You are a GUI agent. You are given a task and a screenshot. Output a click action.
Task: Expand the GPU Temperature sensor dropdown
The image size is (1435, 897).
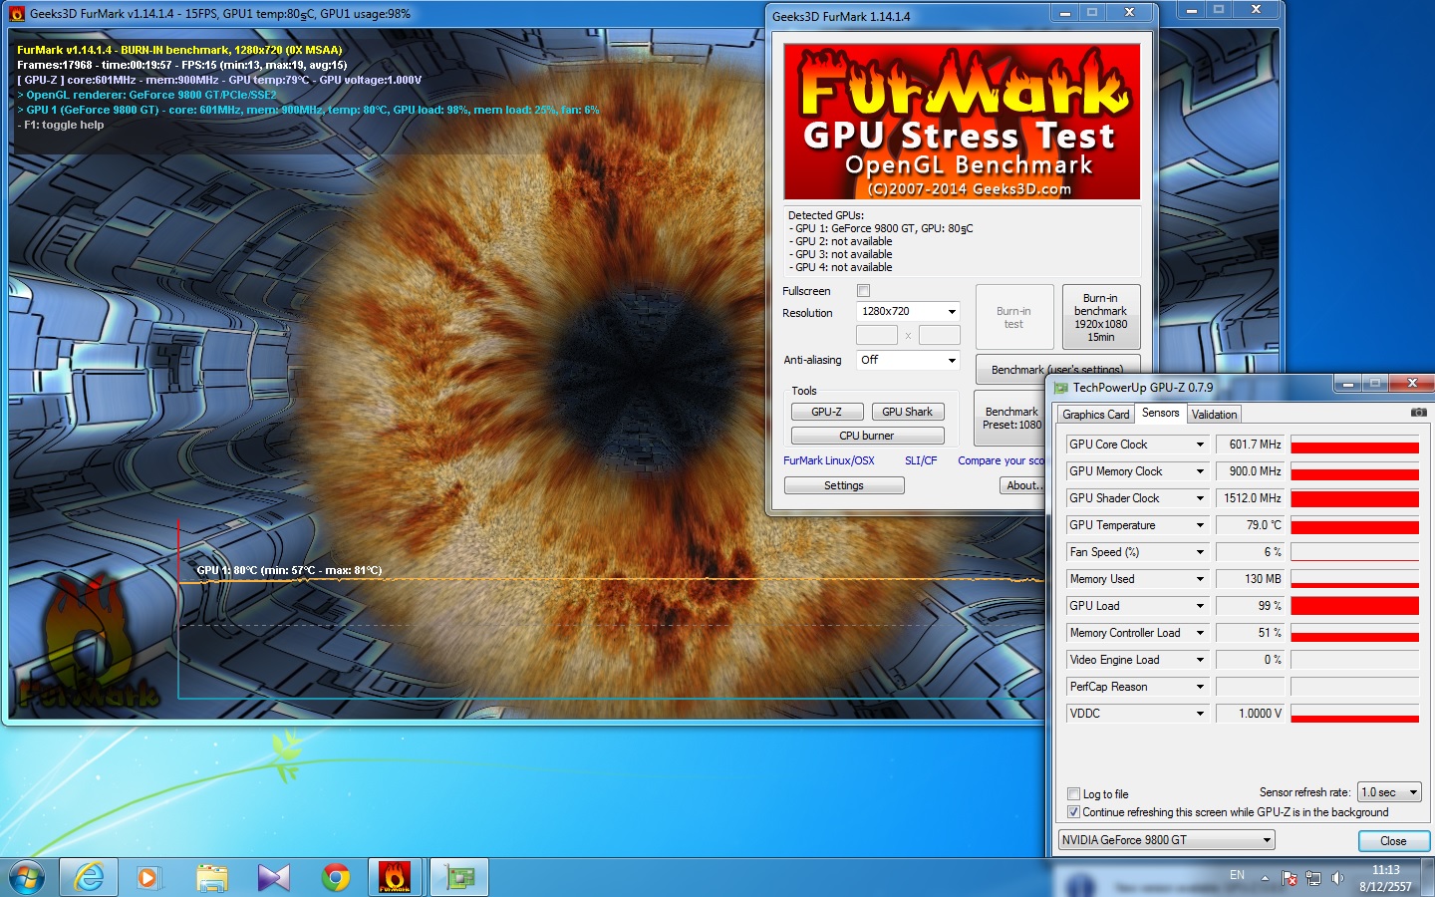pos(1200,525)
